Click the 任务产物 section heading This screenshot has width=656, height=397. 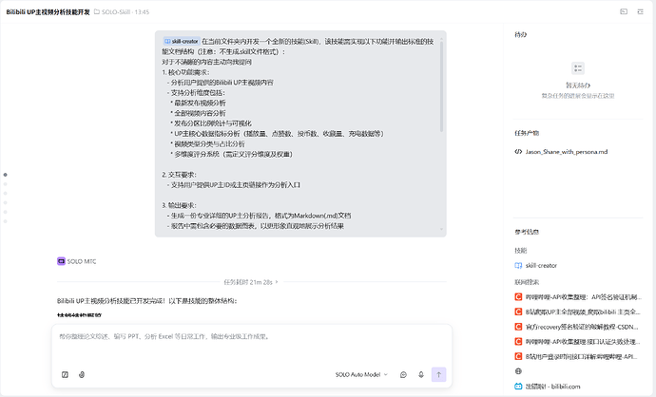point(527,133)
